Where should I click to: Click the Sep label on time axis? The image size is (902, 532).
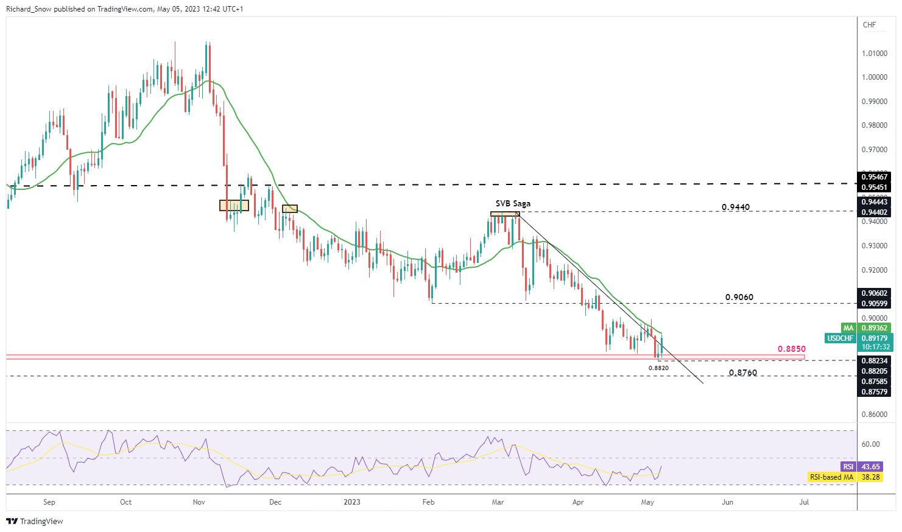point(49,502)
